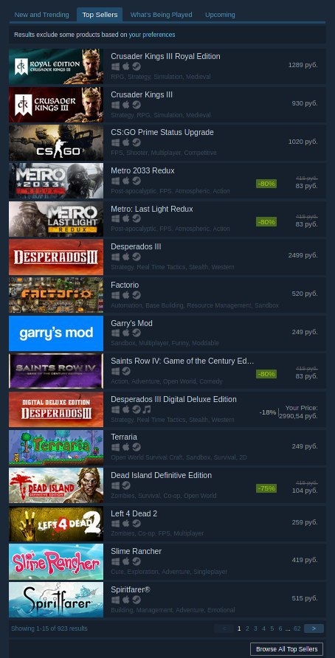Image resolution: width=335 pixels, height=658 pixels.
Task: Click the soundtrack music note icon under Desperados III Digital Deluxe
Action: [147, 409]
